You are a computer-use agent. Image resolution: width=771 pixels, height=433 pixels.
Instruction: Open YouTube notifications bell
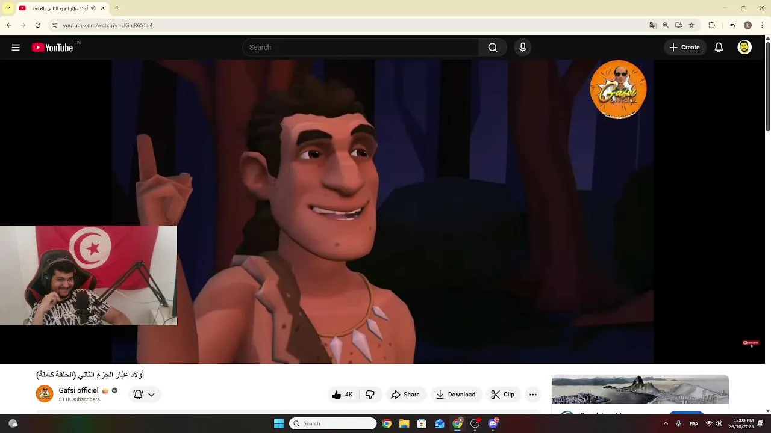click(x=719, y=48)
